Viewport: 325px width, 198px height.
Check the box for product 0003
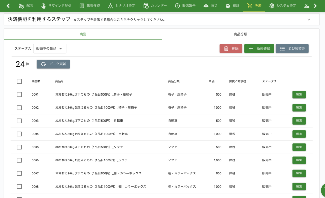click(x=19, y=121)
